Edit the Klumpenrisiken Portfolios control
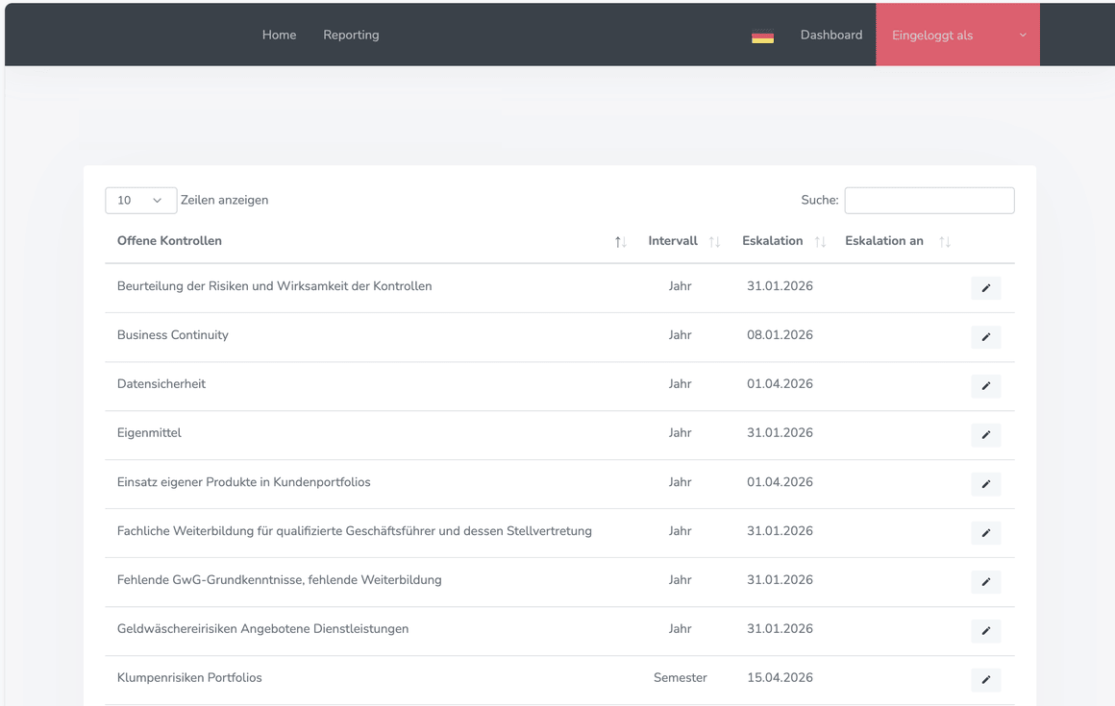Image resolution: width=1115 pixels, height=706 pixels. [x=985, y=680]
